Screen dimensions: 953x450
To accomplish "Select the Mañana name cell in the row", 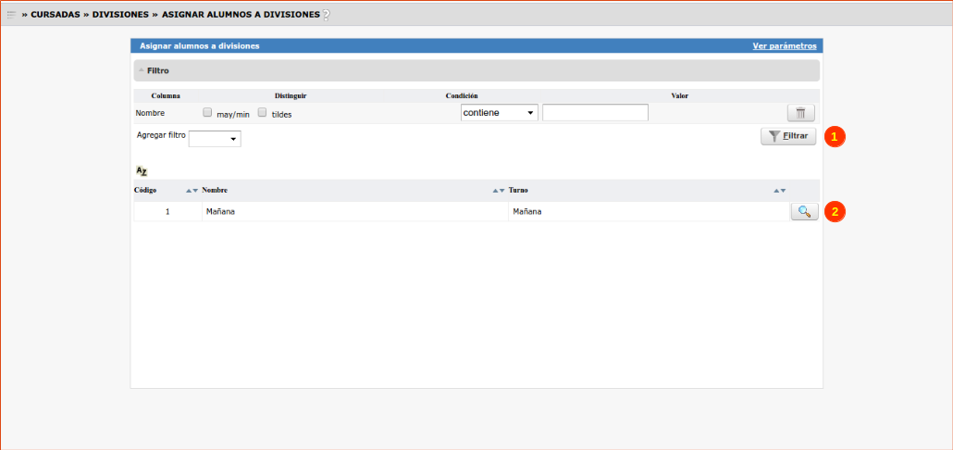I will [x=353, y=212].
